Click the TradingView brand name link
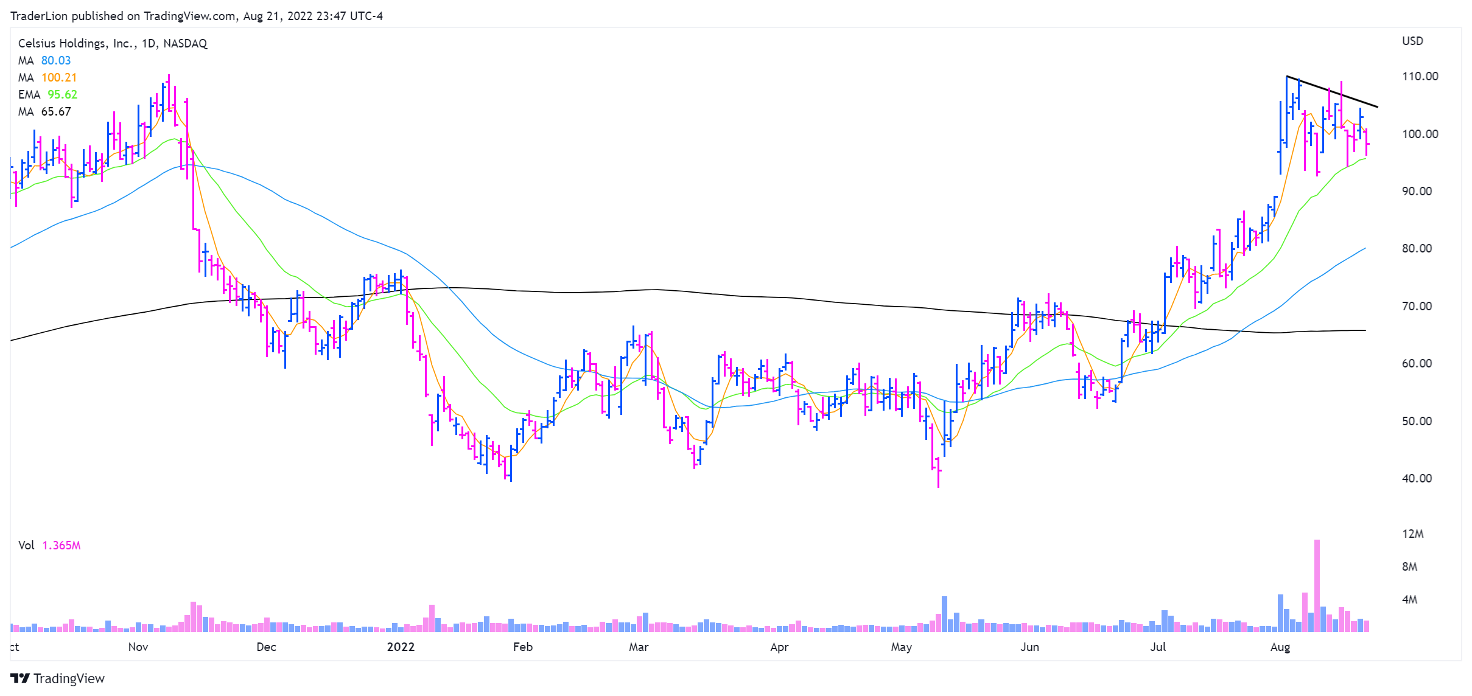 coord(69,678)
